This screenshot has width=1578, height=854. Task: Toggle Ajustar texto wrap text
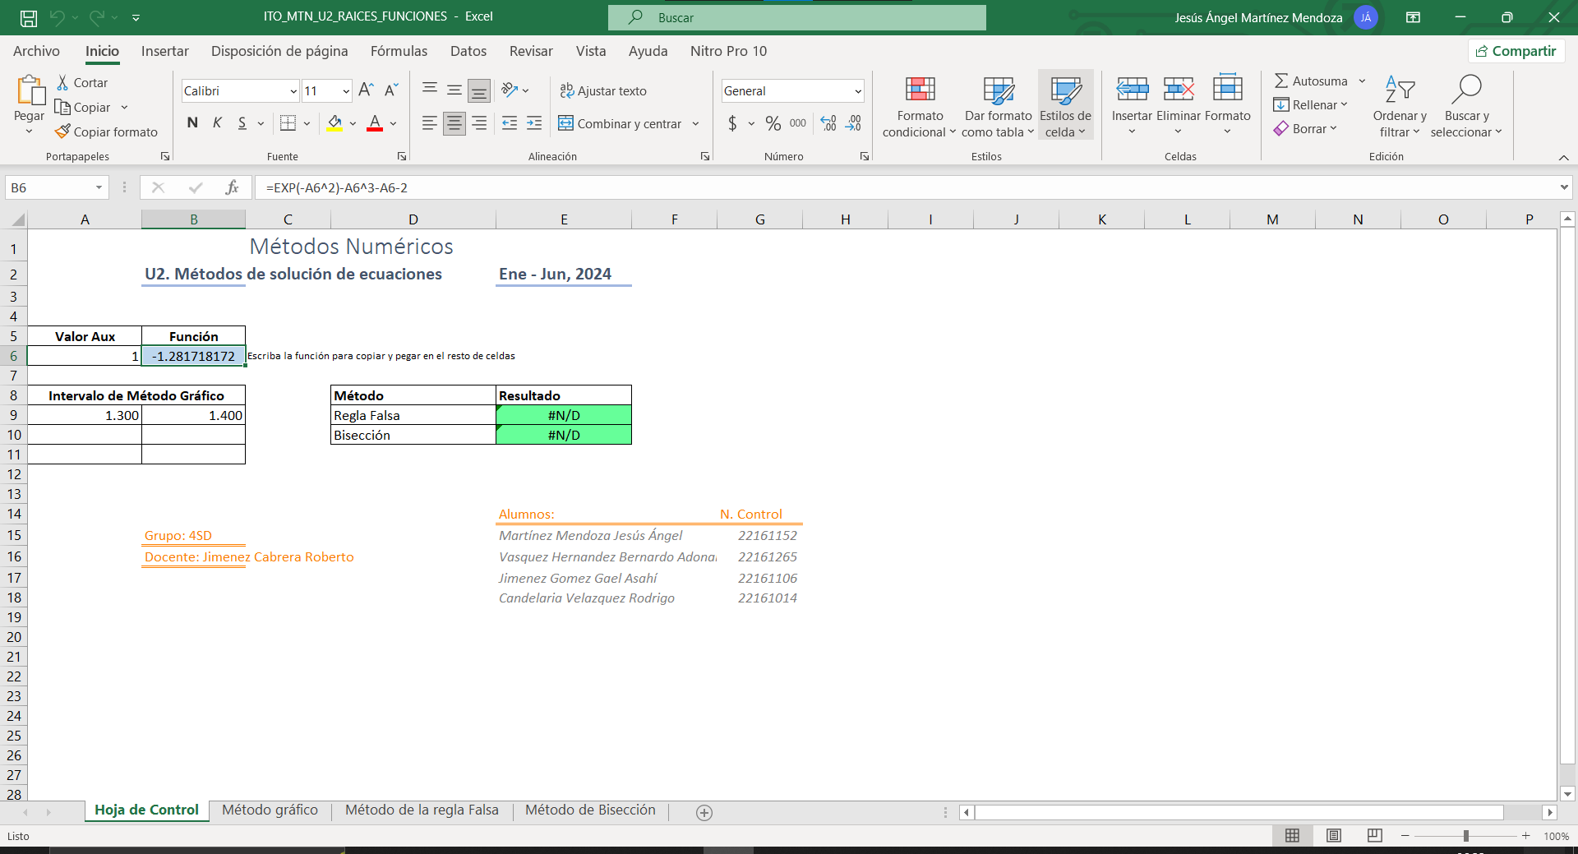pyautogui.click(x=603, y=90)
